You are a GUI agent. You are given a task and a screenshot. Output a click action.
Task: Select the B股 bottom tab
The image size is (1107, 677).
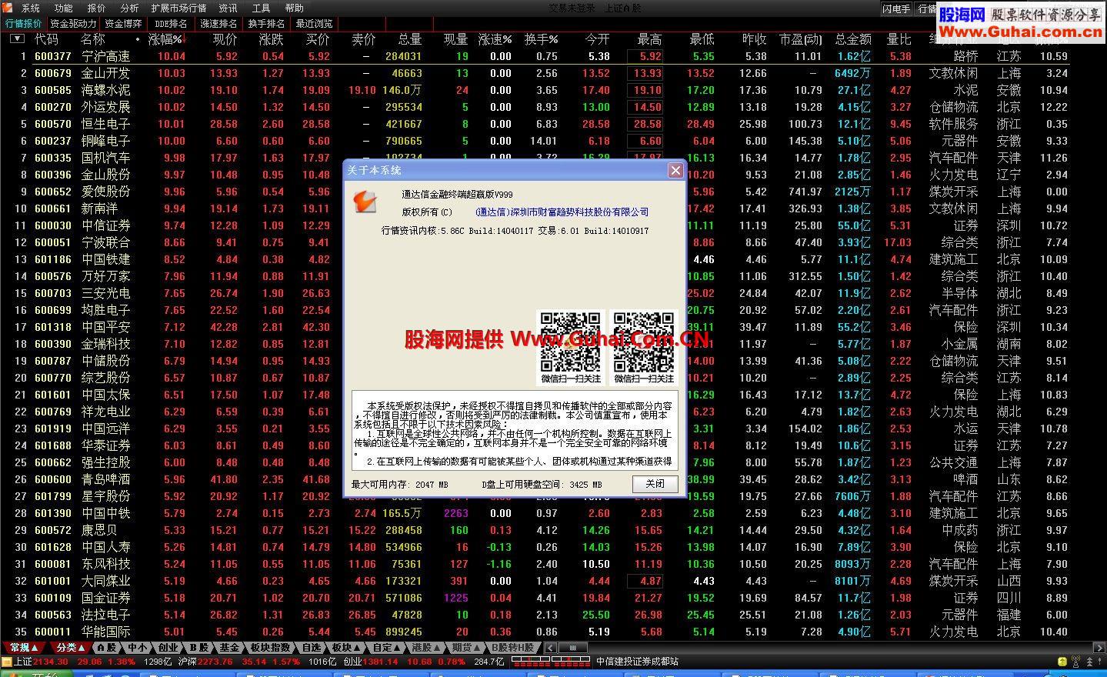click(198, 648)
